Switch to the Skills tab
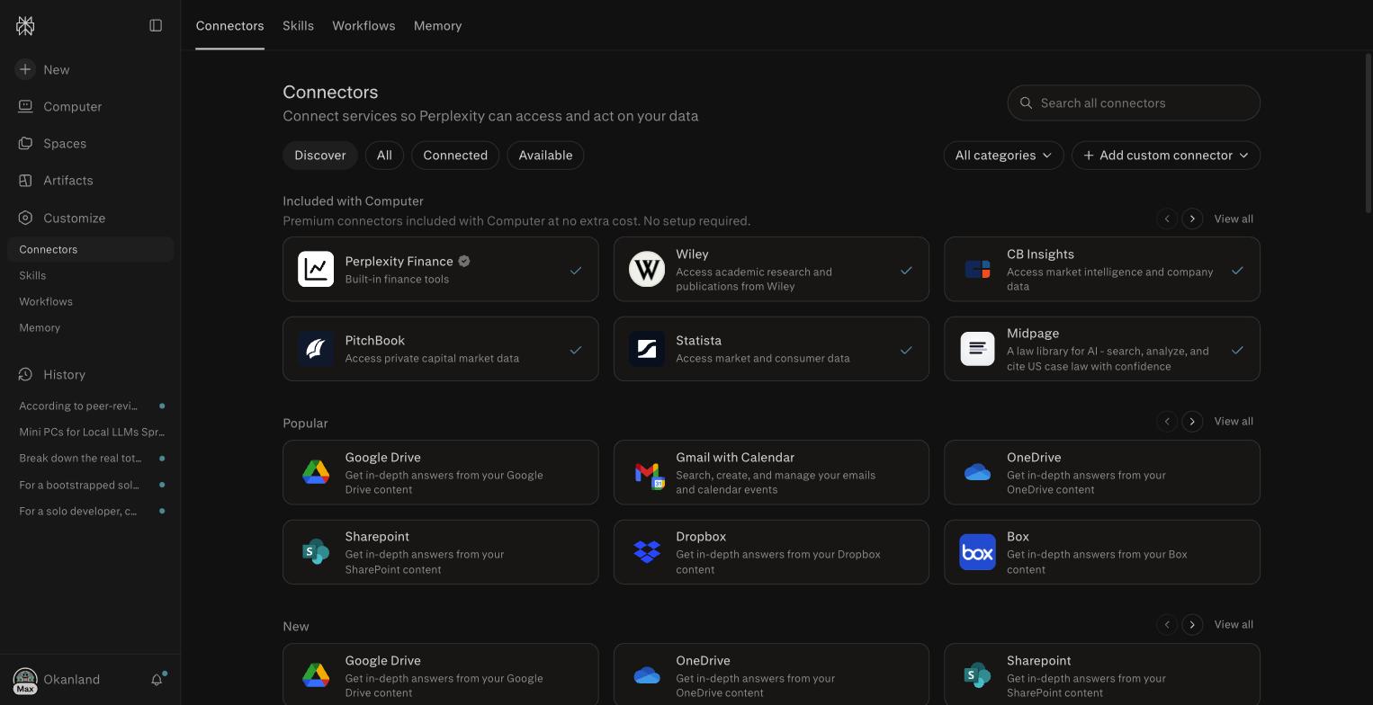 [298, 25]
